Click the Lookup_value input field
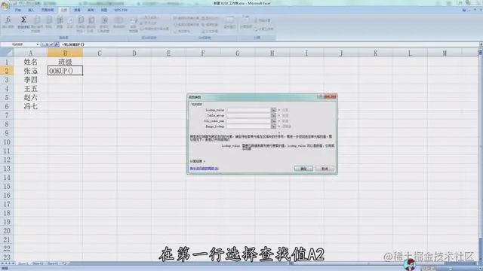 (248, 110)
